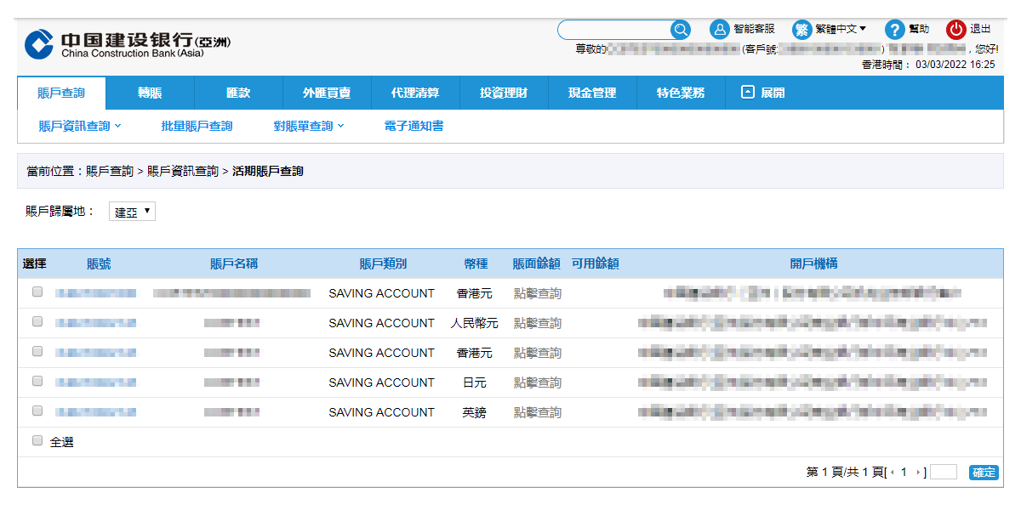
Task: Click the 開戶機構 column header
Action: 813,263
